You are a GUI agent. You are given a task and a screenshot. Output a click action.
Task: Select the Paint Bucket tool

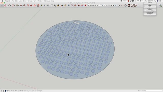(58, 5)
